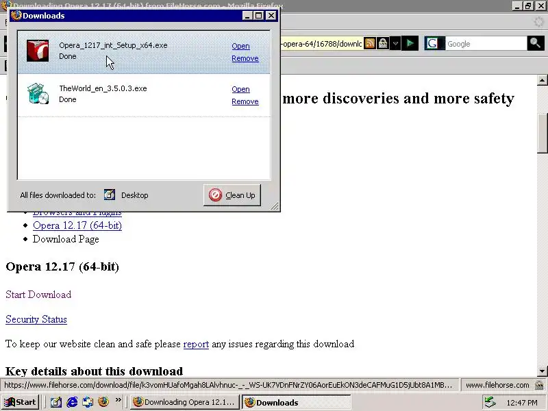
Task: Launch Internet Explorer from quick launch
Action: point(72,402)
